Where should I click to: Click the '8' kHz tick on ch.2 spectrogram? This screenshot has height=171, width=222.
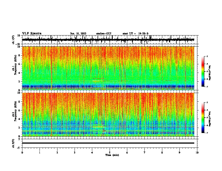coord(20,102)
